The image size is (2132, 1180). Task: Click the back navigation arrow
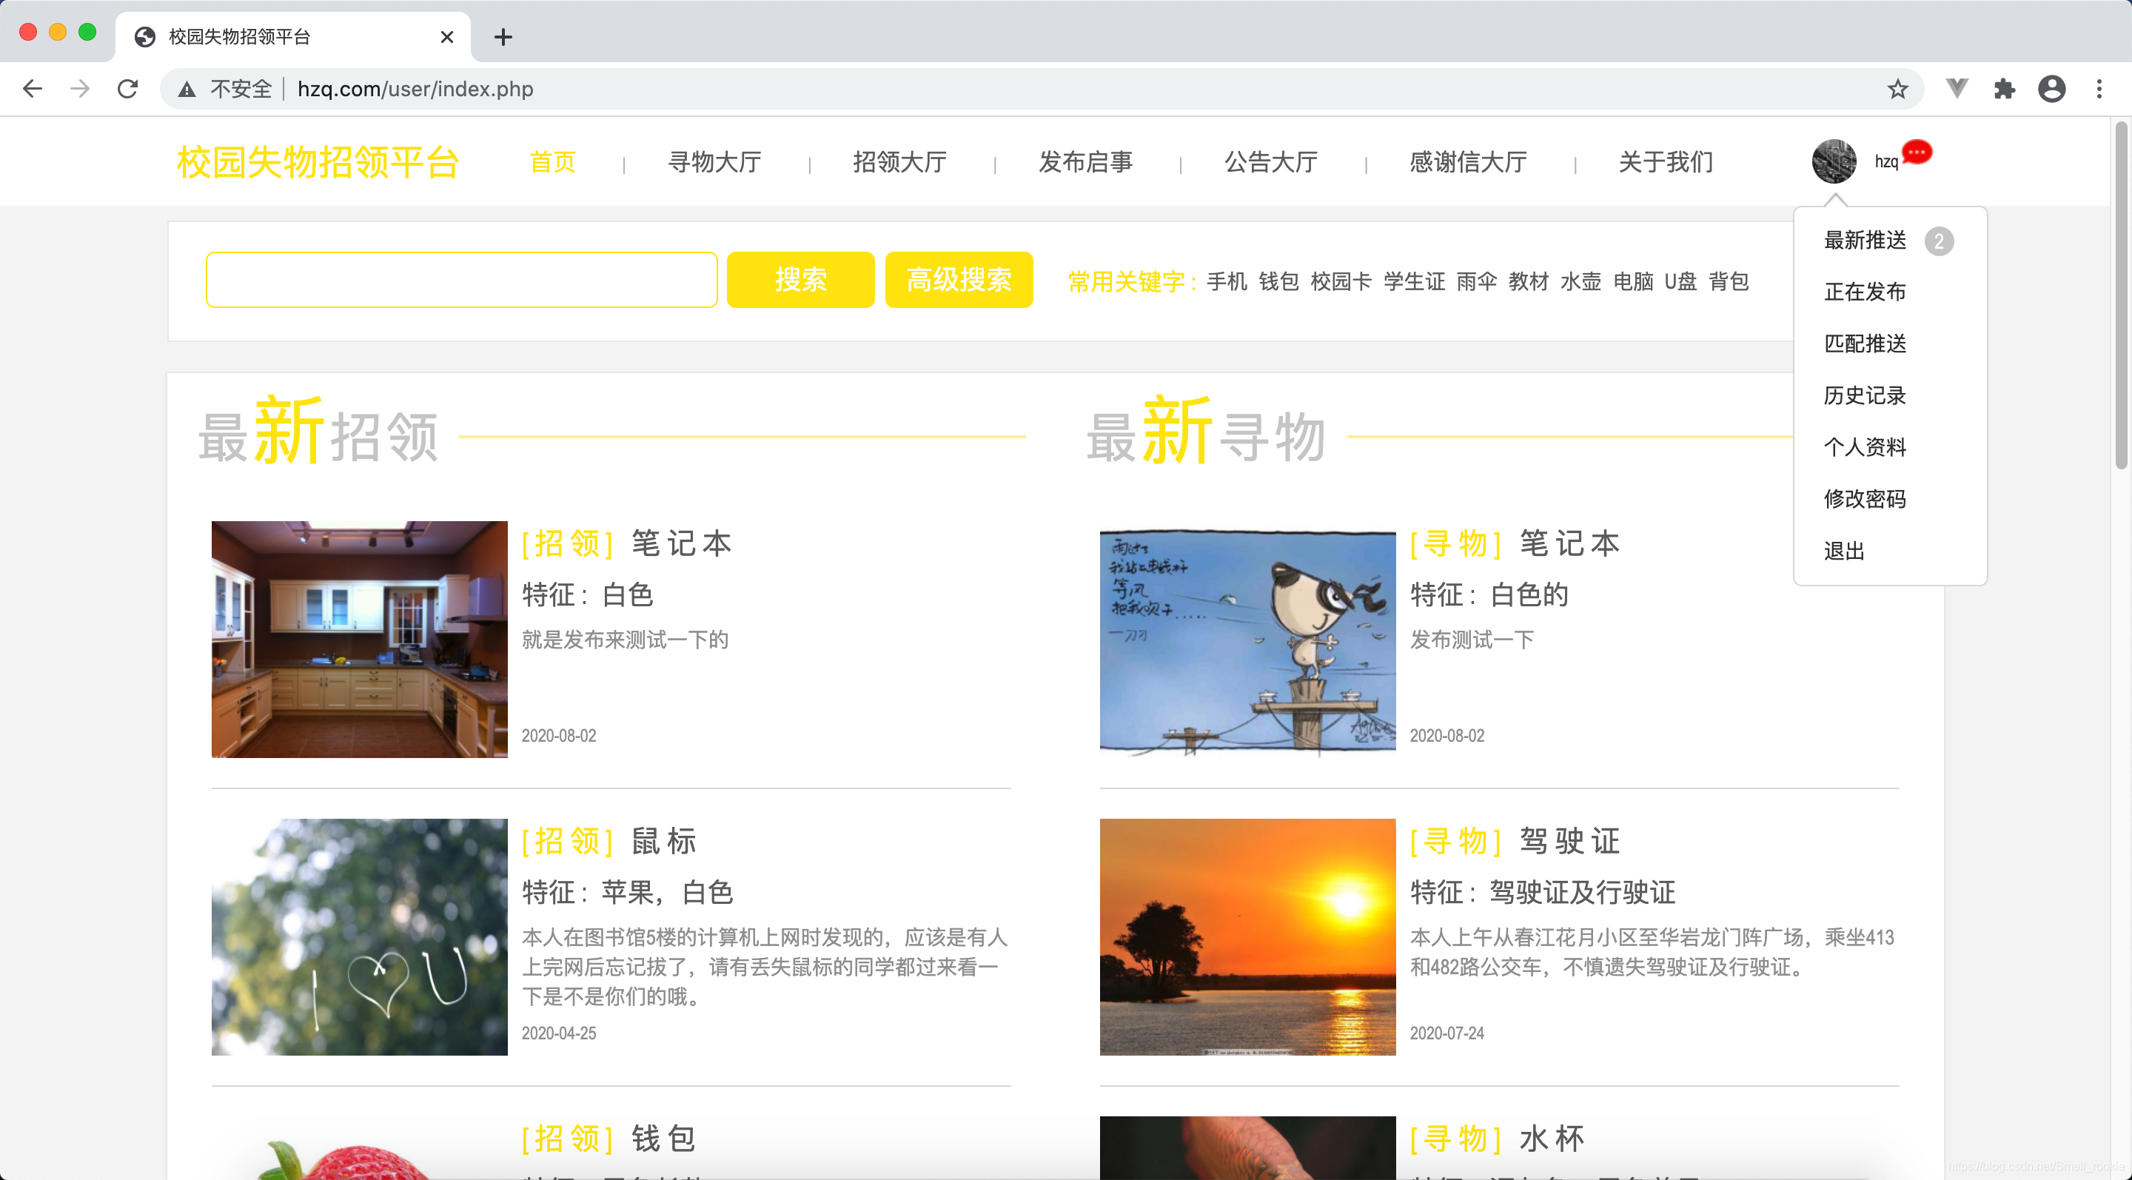(x=31, y=89)
